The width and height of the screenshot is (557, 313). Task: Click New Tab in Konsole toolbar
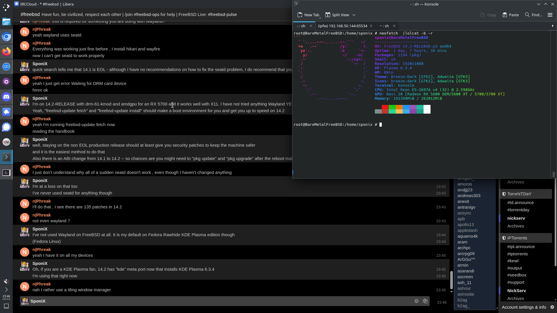tap(308, 15)
